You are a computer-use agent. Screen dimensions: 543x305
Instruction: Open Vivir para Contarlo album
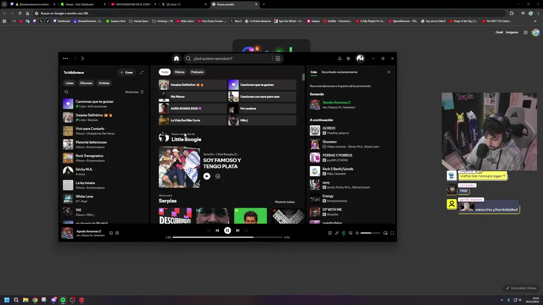(104, 131)
